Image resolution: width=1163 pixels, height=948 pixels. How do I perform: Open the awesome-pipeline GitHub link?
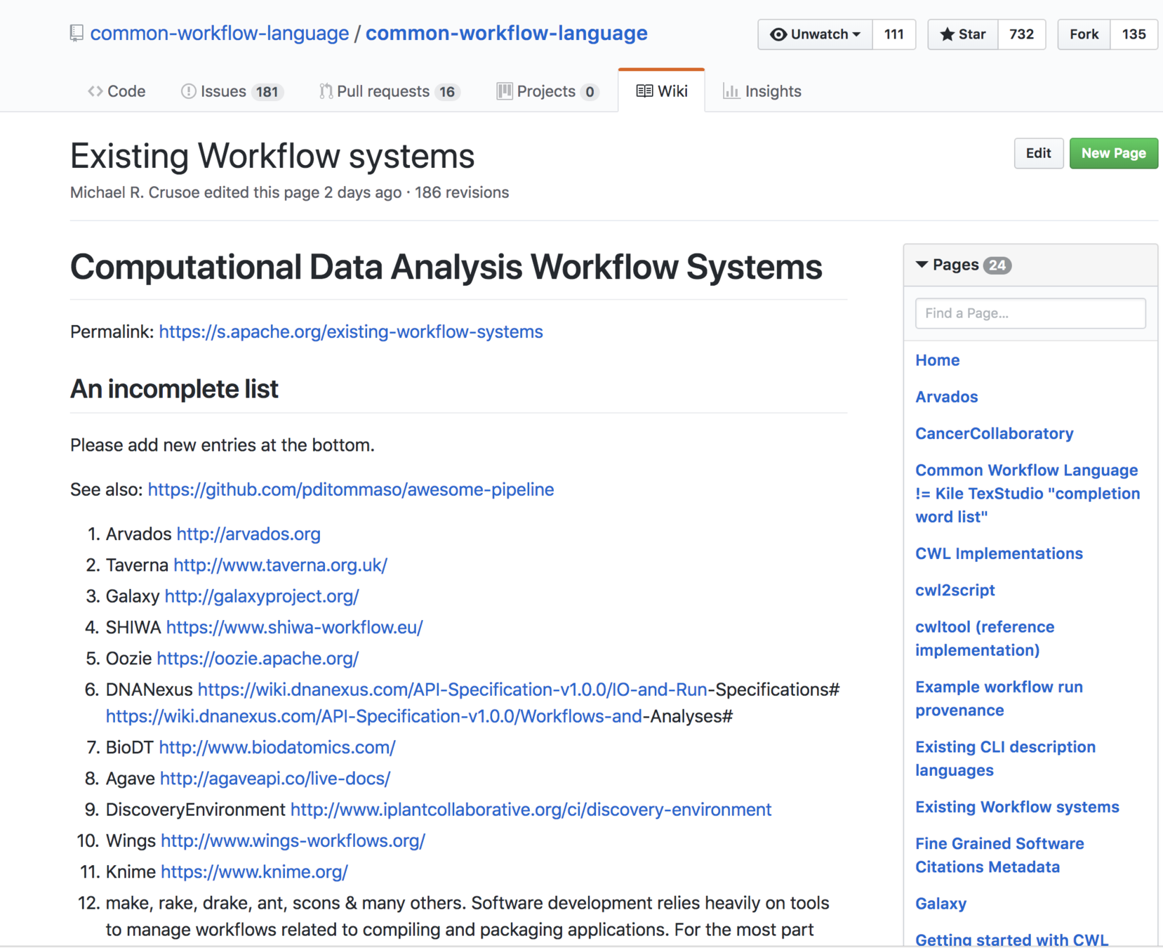tap(351, 489)
